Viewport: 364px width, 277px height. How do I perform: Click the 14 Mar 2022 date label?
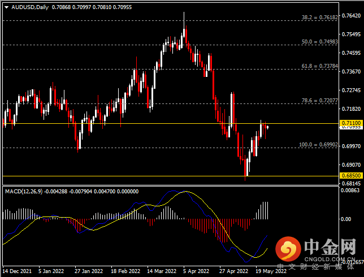click(x=162, y=271)
